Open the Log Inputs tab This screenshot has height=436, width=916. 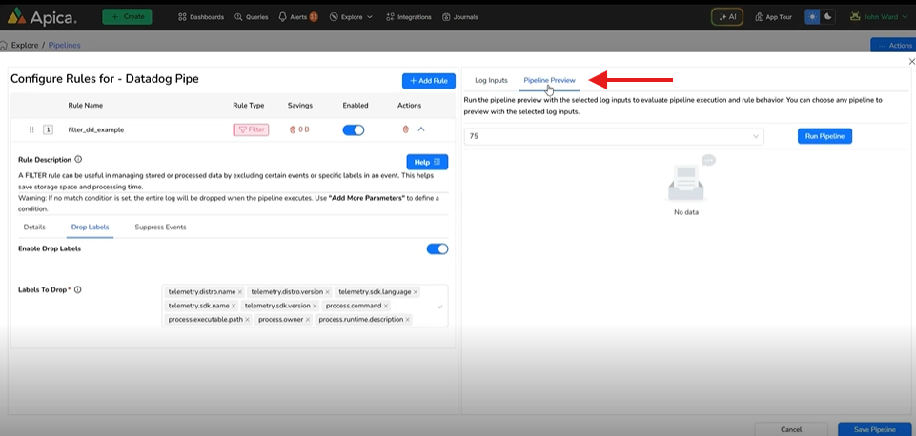[x=491, y=81]
